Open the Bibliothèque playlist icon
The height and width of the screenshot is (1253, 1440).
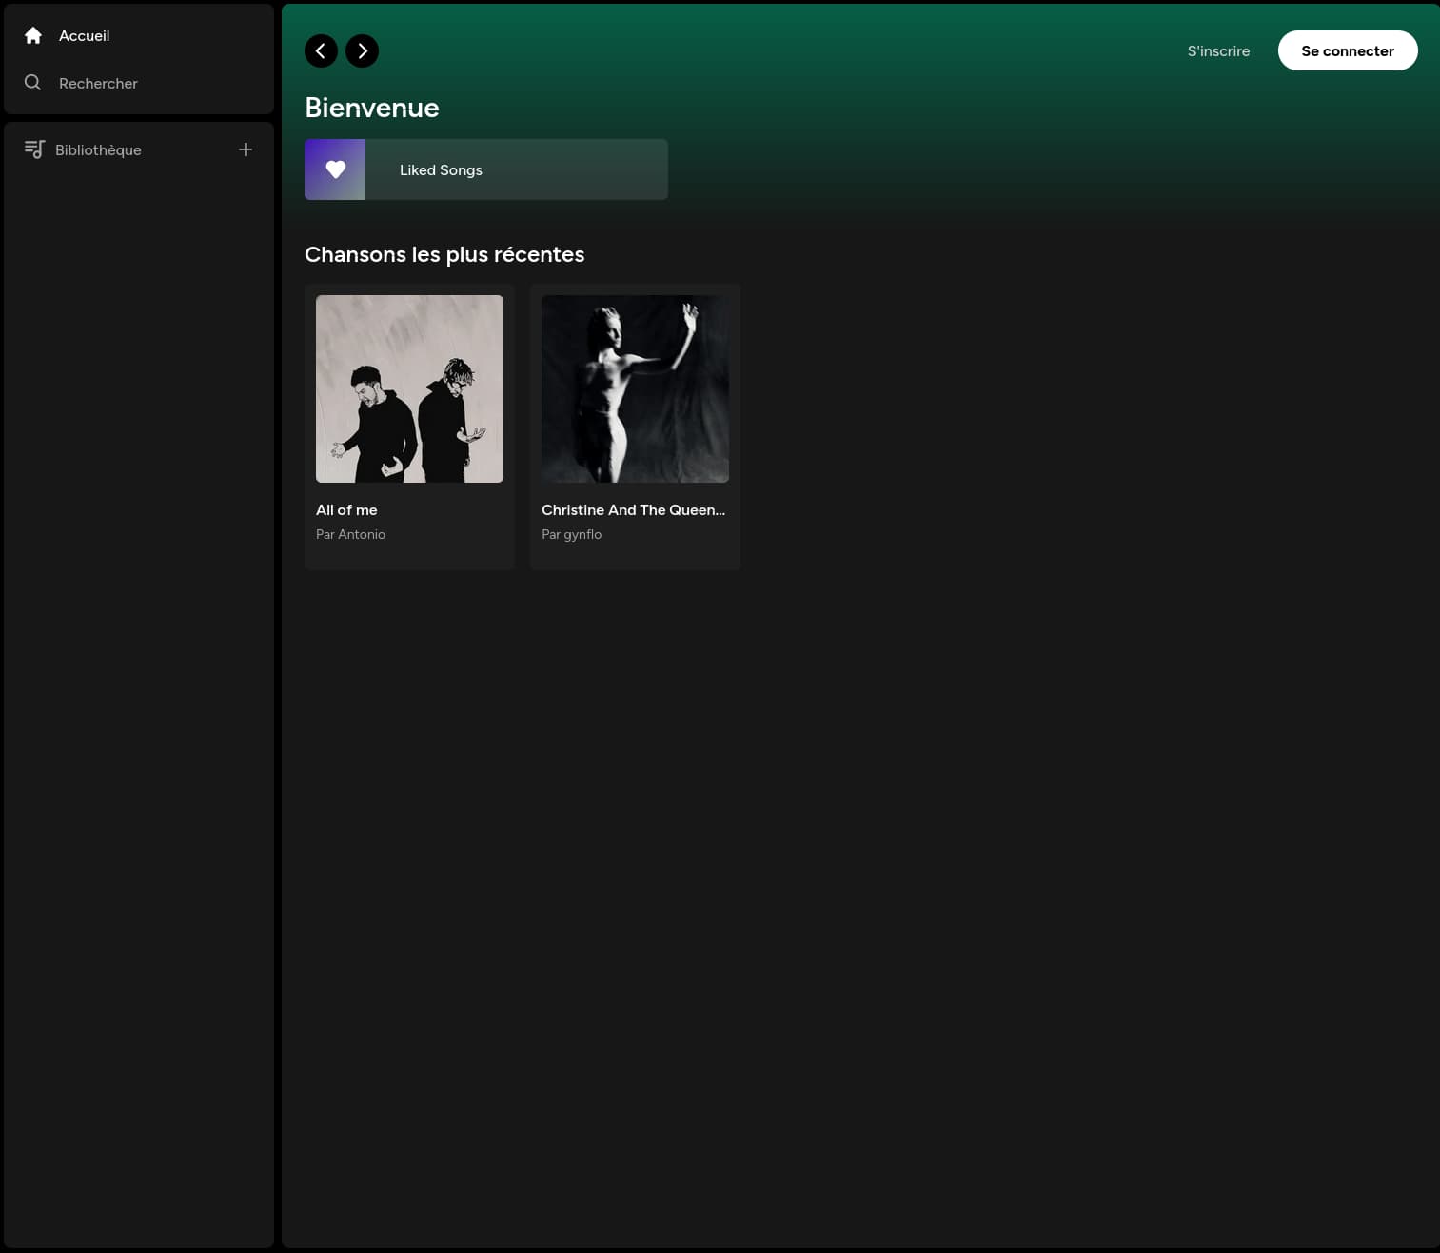[x=34, y=149]
